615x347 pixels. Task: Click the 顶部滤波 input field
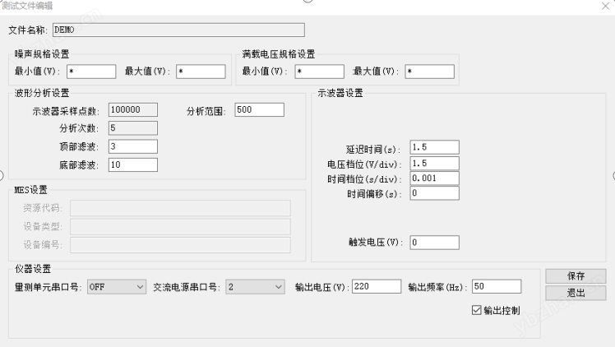[x=132, y=146]
